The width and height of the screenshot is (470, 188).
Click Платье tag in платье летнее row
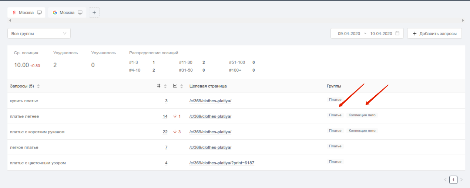(335, 115)
